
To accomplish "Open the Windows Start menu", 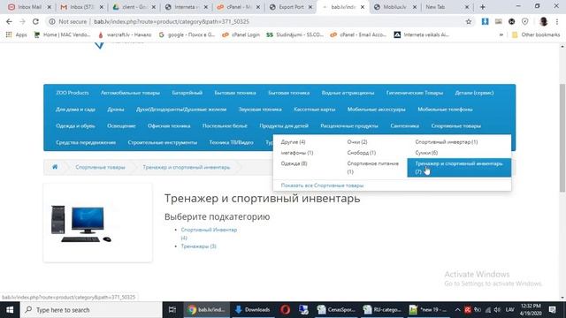I will [x=10, y=310].
